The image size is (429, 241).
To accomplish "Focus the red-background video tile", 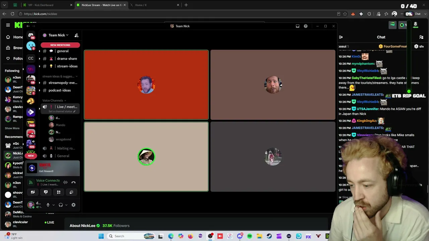I will pos(146,85).
